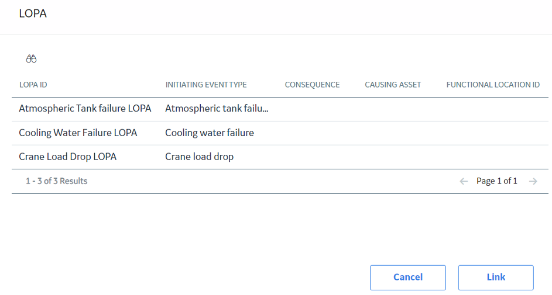This screenshot has width=552, height=295.
Task: Click the Consequence column header
Action: (312, 85)
